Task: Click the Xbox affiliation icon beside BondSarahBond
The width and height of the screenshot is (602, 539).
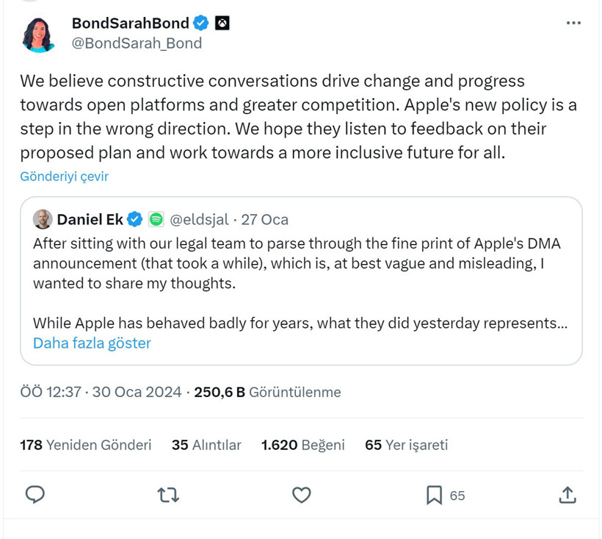Action: pos(223,22)
